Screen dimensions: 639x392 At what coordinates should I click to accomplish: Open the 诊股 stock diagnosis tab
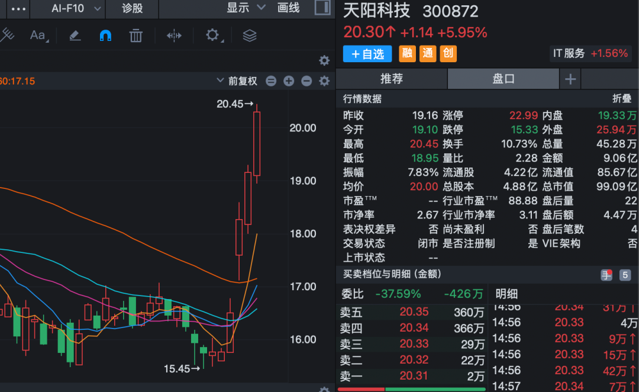132,8
